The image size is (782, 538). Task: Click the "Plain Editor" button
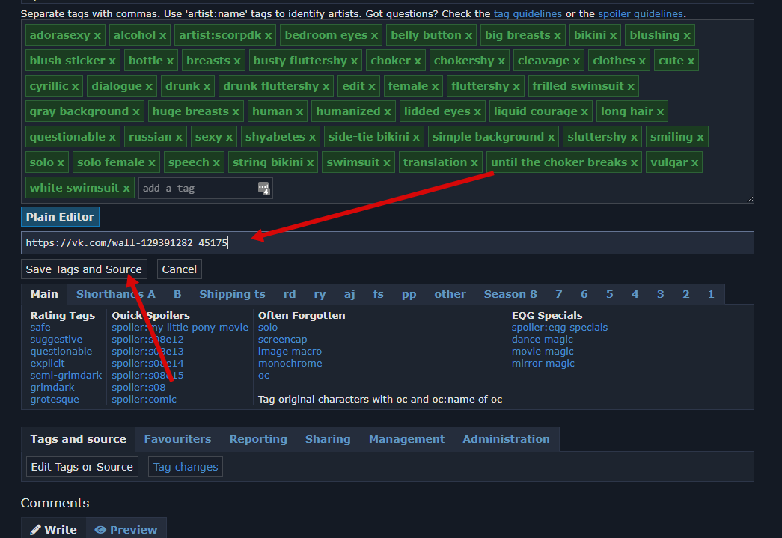[60, 217]
